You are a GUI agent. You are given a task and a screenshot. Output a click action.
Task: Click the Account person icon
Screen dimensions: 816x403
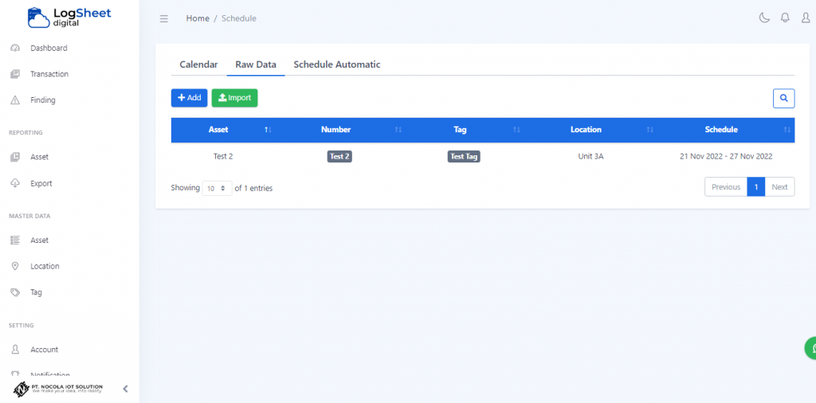tap(15, 350)
